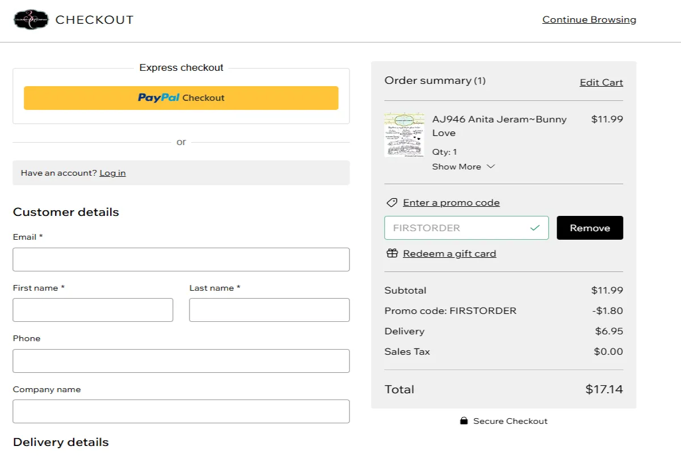Image resolution: width=681 pixels, height=459 pixels.
Task: Expand the Show More section
Action: click(457, 167)
